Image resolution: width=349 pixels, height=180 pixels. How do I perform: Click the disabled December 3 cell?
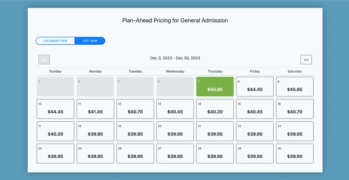pos(55,87)
